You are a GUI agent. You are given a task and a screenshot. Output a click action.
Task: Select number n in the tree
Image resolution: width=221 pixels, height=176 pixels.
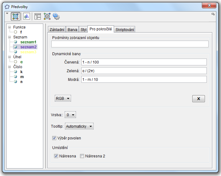click(x=21, y=81)
